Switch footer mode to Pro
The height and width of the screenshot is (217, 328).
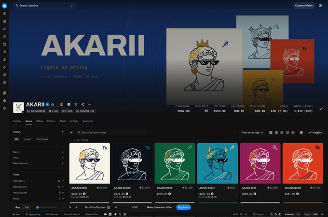tap(298, 214)
